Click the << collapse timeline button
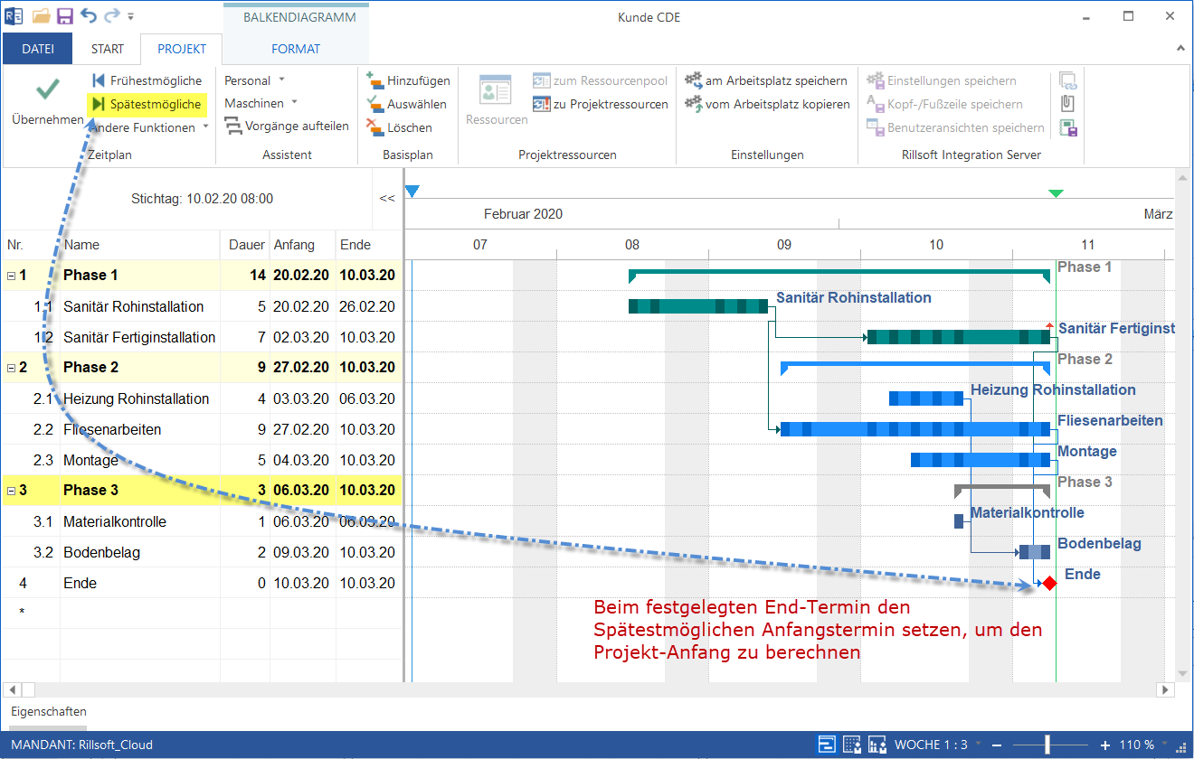 pyautogui.click(x=387, y=198)
